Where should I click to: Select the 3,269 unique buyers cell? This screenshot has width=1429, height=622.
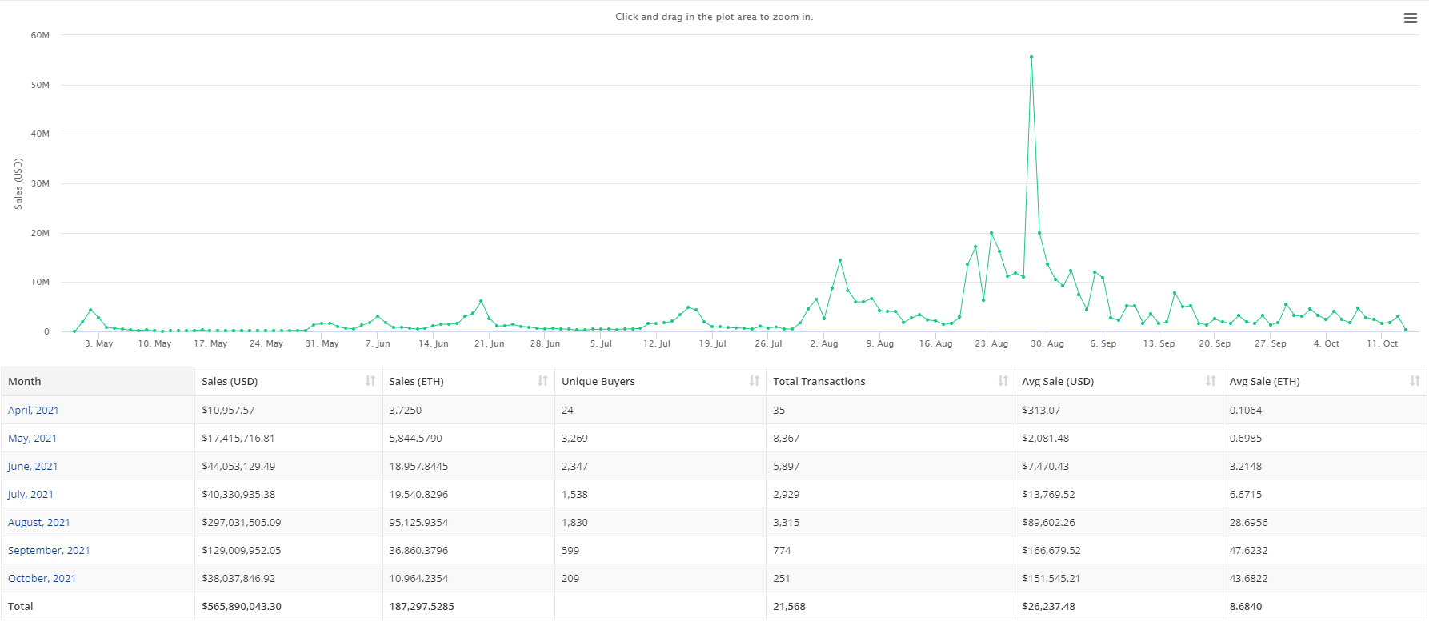click(660, 438)
